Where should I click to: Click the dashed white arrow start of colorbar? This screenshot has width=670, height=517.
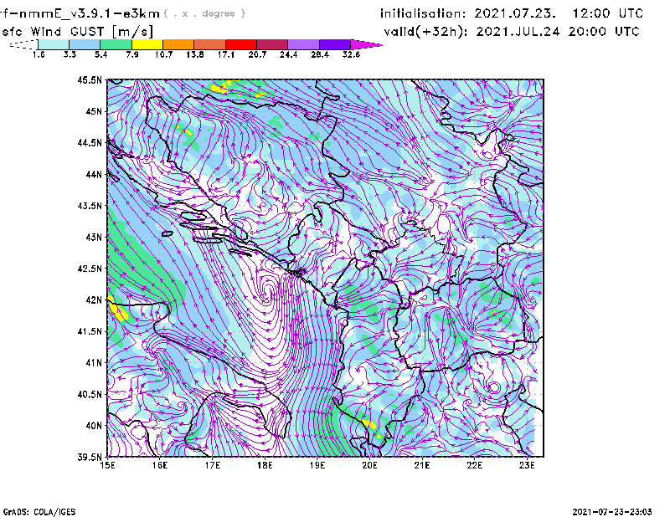(x=23, y=44)
